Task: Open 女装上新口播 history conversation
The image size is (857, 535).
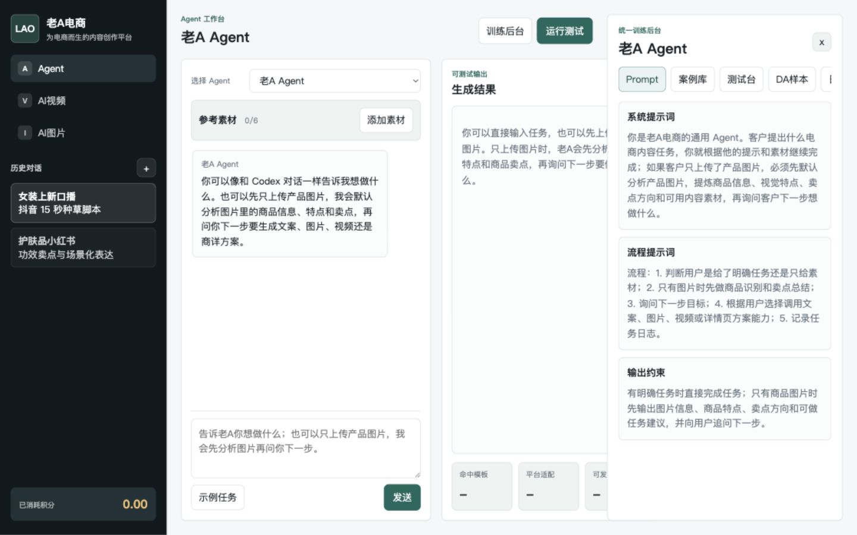Action: (x=83, y=203)
